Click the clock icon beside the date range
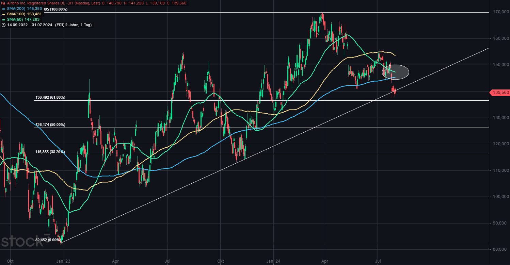The height and width of the screenshot is (265, 510). click(x=3, y=25)
